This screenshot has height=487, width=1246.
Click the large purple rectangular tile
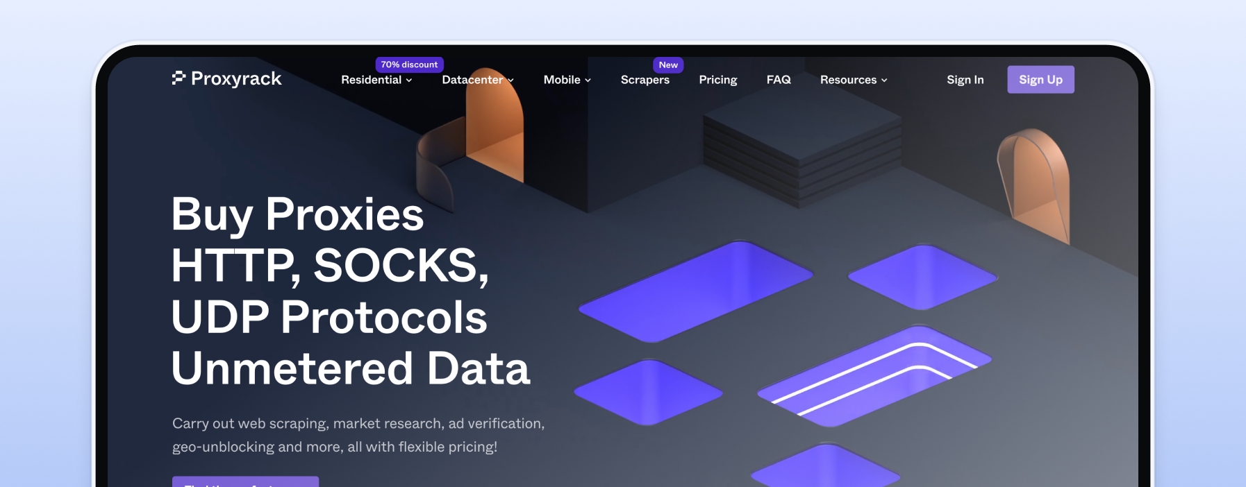pyautogui.click(x=695, y=291)
